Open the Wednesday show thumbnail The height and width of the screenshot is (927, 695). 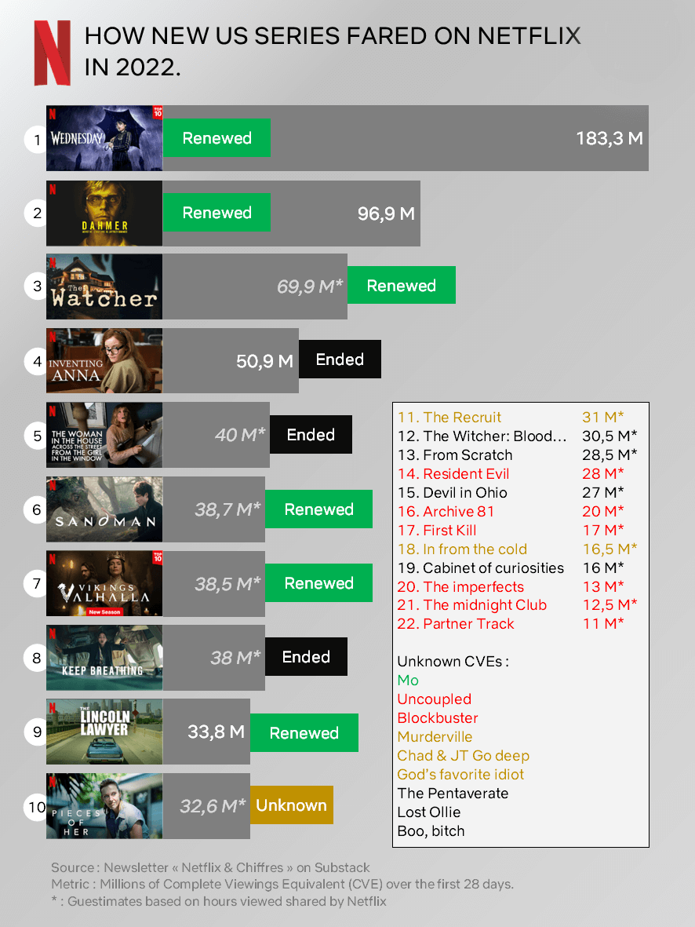(104, 138)
